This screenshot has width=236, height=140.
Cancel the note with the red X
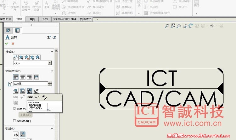13,44
